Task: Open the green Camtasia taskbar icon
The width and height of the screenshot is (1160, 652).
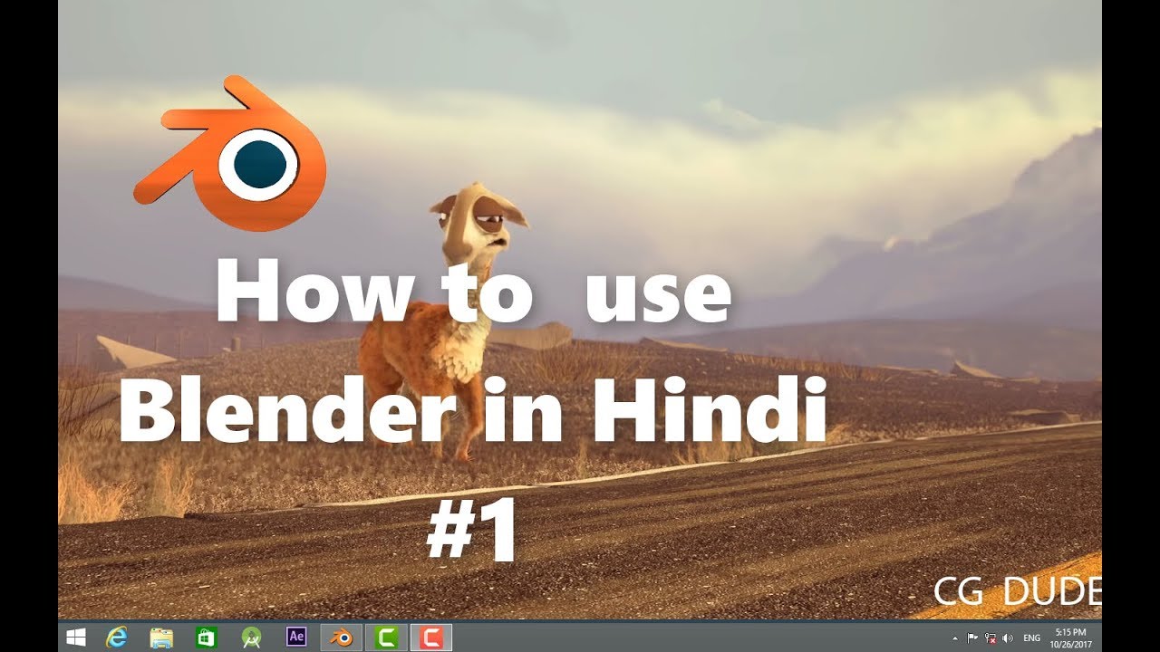Action: point(386,638)
